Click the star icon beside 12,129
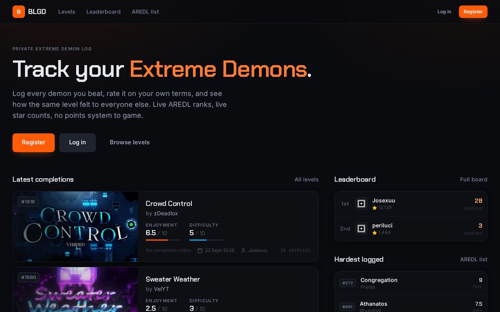 [x=375, y=208]
